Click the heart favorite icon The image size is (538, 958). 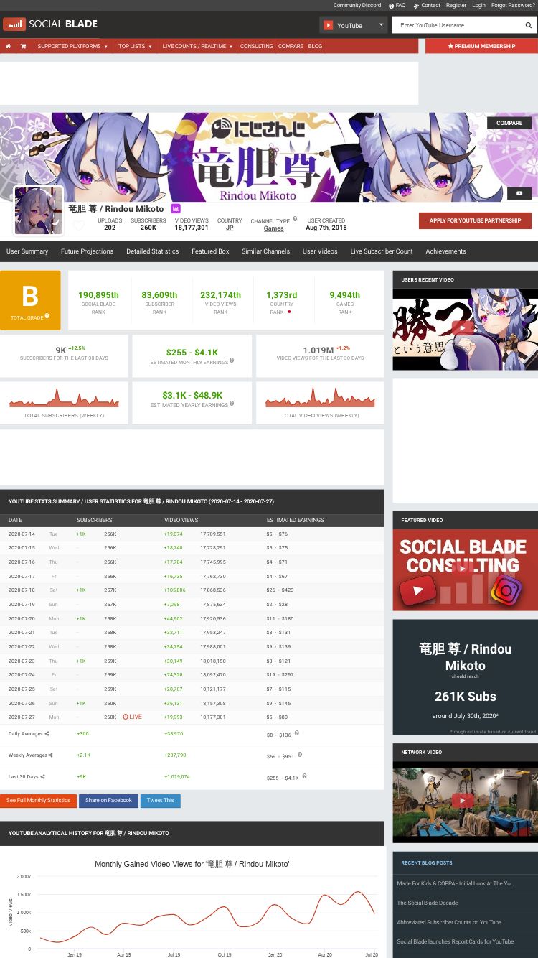click(x=78, y=225)
